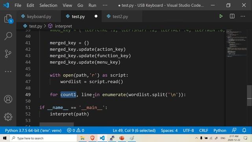Click the vertical editor scrollbar thumb
The width and height of the screenshot is (252, 142).
[x=249, y=95]
